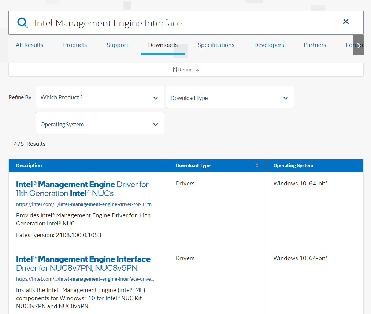Viewport: 371px width, 314px height.
Task: Click the Refine By filter bar
Action: pyautogui.click(x=186, y=70)
